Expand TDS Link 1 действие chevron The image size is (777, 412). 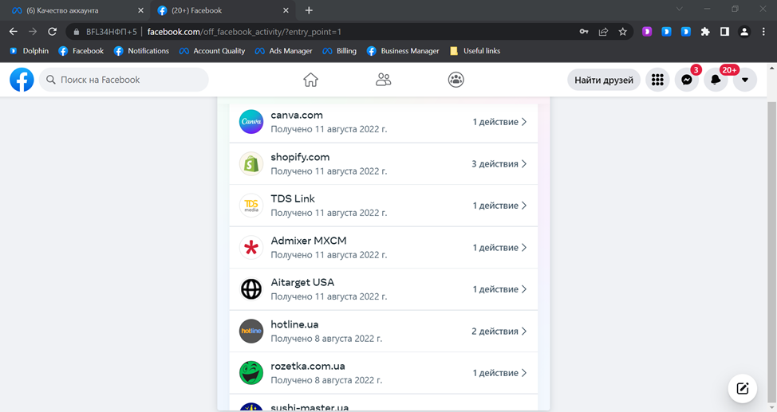(x=524, y=206)
